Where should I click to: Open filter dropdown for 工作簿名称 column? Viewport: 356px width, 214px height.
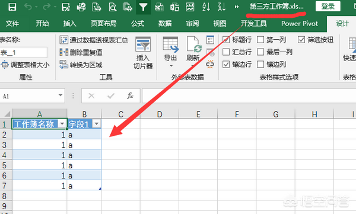(62, 124)
